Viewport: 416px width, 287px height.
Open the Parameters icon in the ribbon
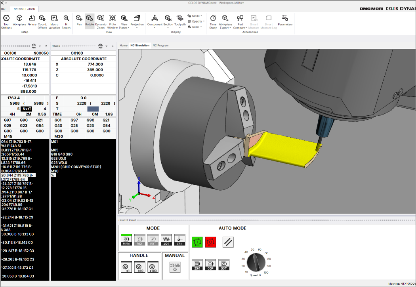pyautogui.click(x=285, y=20)
